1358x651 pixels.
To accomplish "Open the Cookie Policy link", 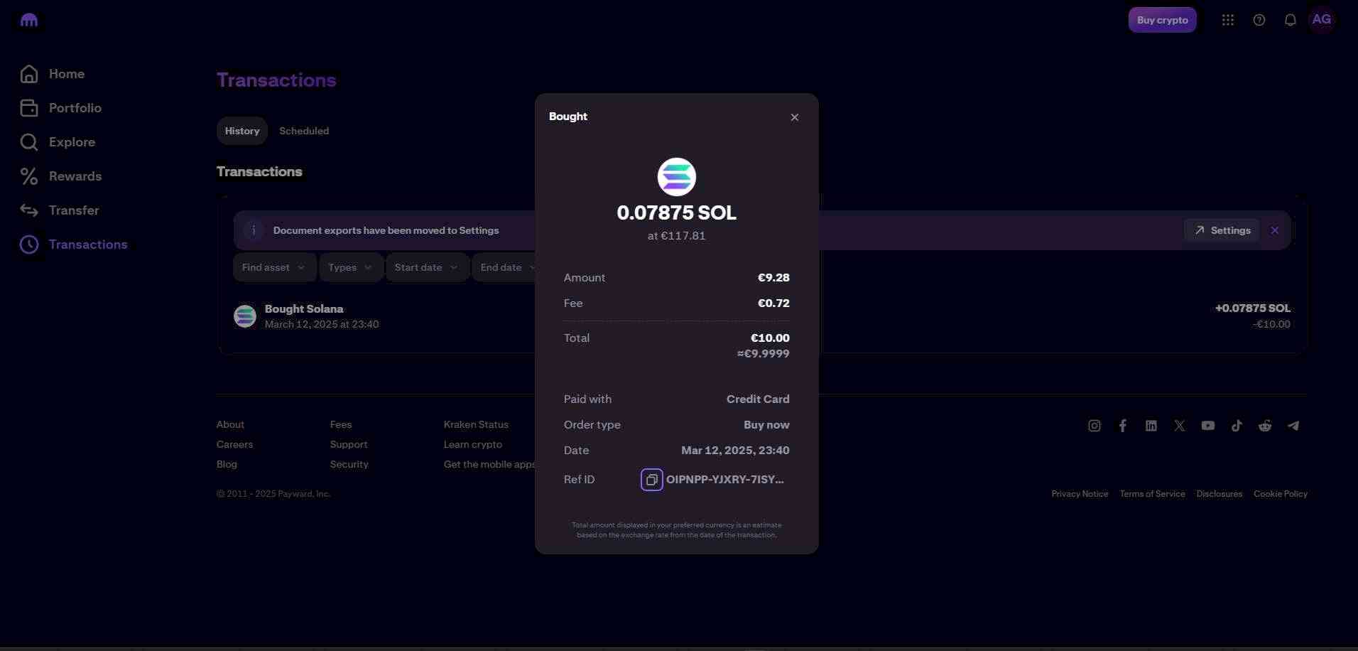I will (1280, 494).
